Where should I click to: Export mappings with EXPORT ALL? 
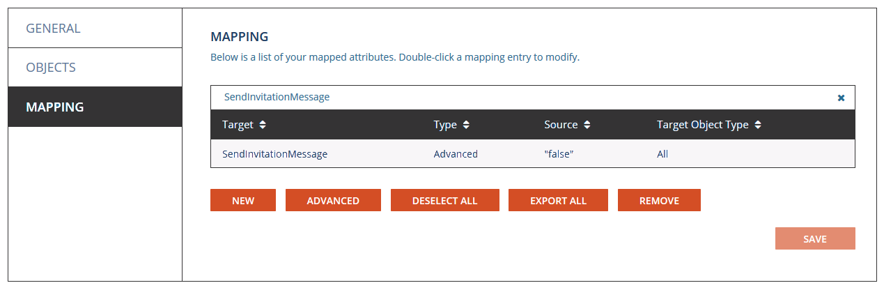click(558, 200)
